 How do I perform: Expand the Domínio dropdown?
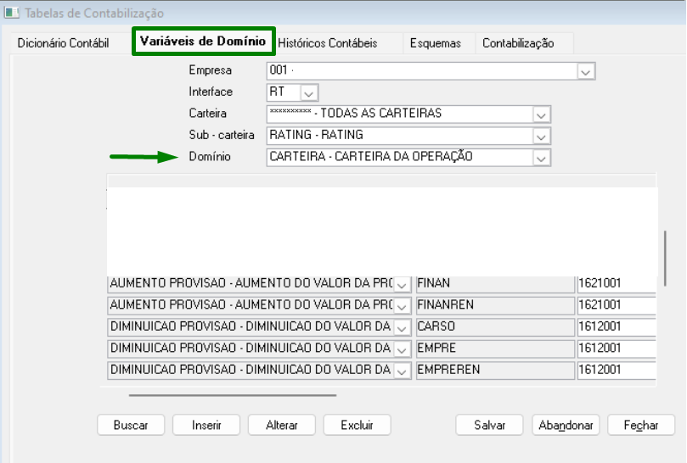pyautogui.click(x=541, y=158)
